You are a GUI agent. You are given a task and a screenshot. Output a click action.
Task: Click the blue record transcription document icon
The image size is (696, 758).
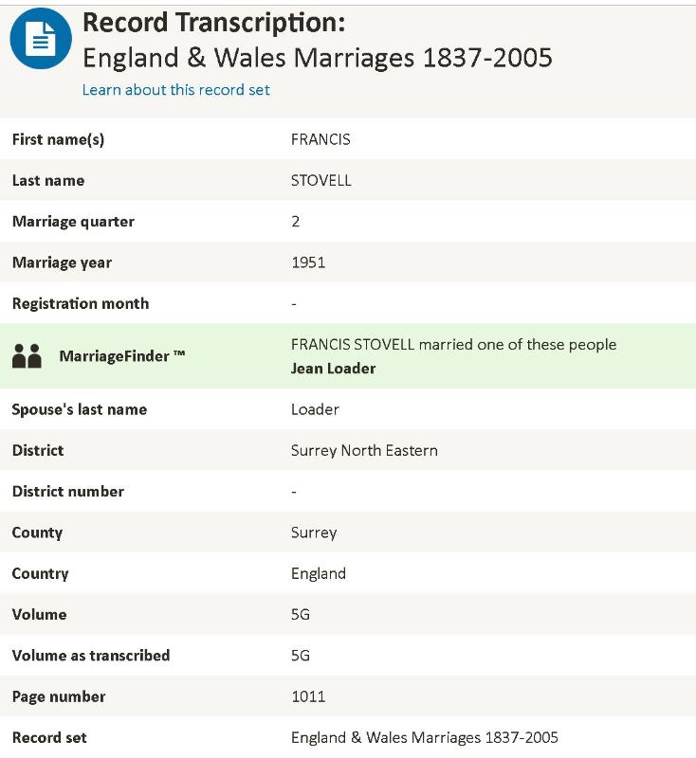click(41, 39)
